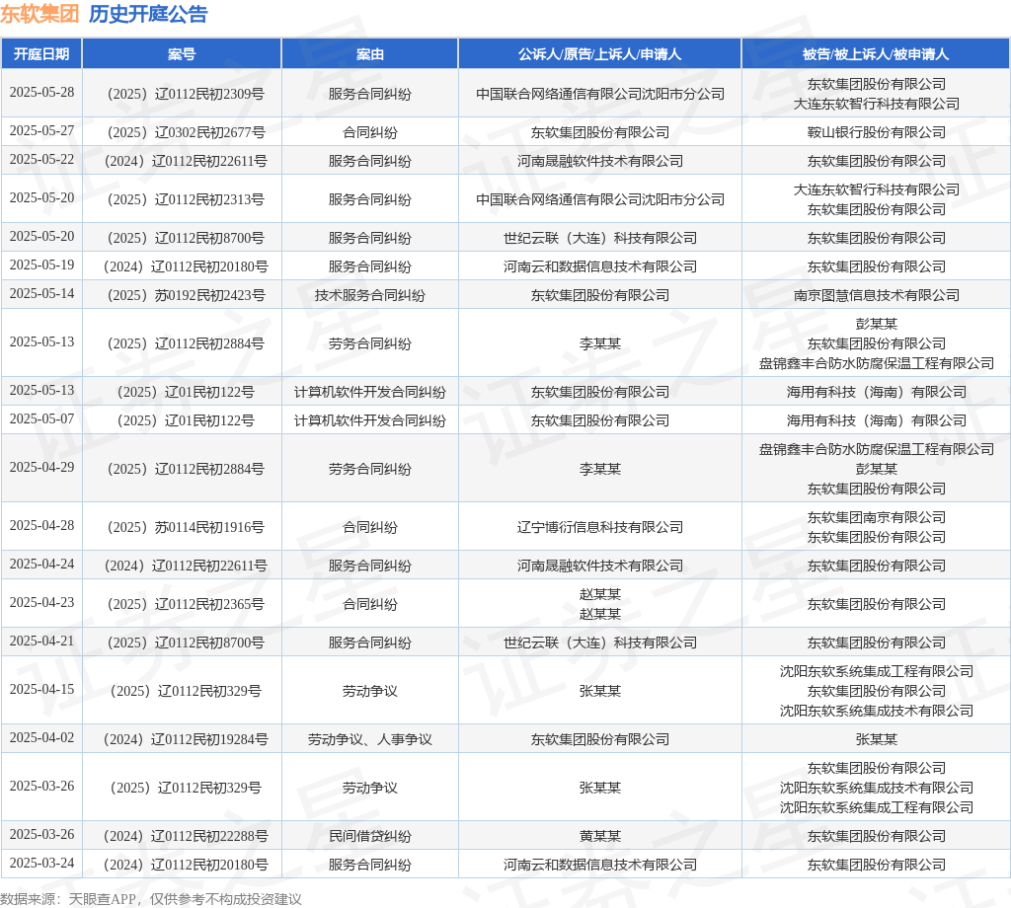Click 世纪云联(大连)科技有限公司 in the 2025-05-20 row
This screenshot has height=908, width=1011.
coord(599,239)
